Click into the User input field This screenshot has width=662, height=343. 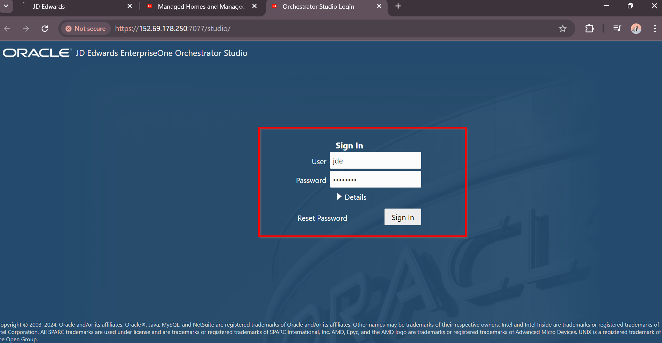click(375, 161)
